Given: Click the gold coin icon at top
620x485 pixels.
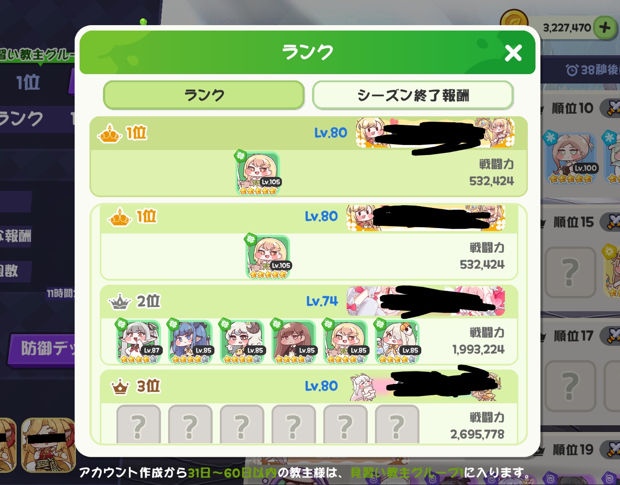Looking at the screenshot, I should (x=514, y=22).
